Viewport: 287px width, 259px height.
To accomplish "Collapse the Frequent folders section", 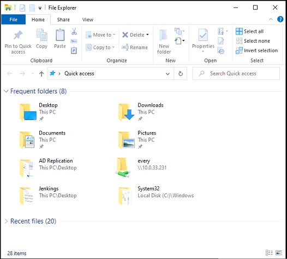I will [x=6, y=91].
